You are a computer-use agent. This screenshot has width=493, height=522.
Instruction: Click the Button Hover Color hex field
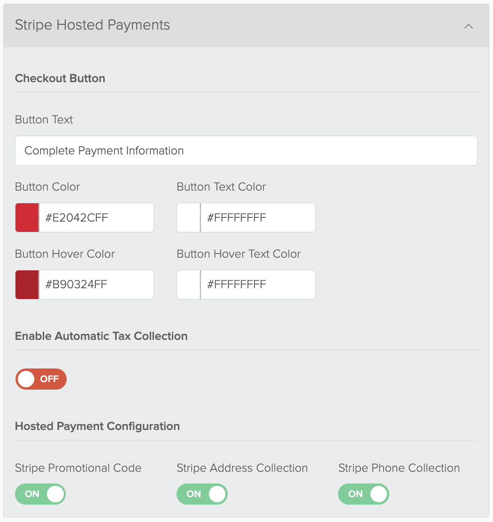[x=96, y=284]
